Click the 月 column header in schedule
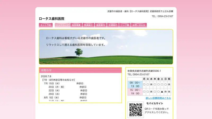The image size is (212, 119). [144, 79]
